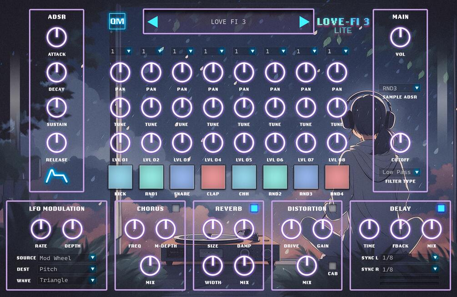Click the main VOL knob
This screenshot has height=297, width=457.
coord(400,37)
